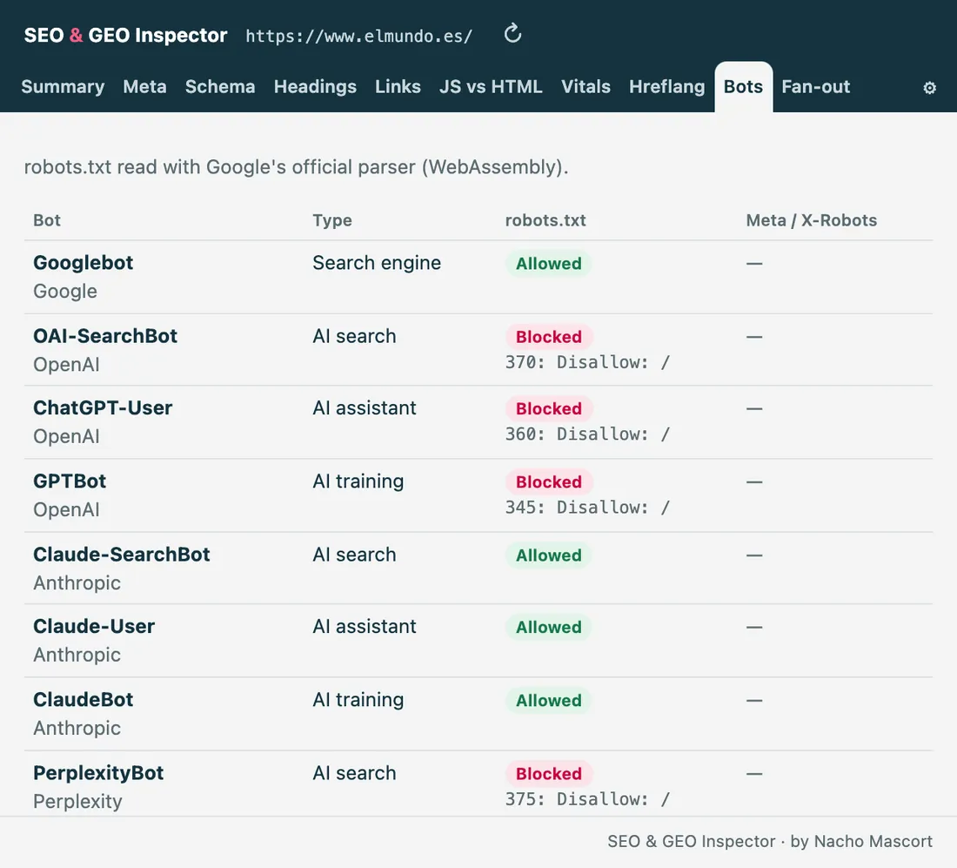Click the robots.txt column header
The height and width of the screenshot is (868, 957).
tap(545, 220)
